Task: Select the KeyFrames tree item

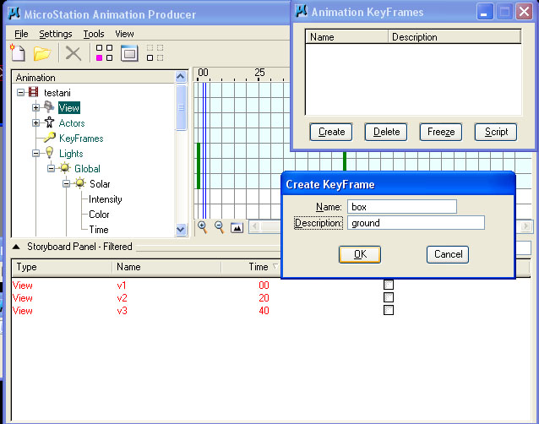Action: pos(81,139)
